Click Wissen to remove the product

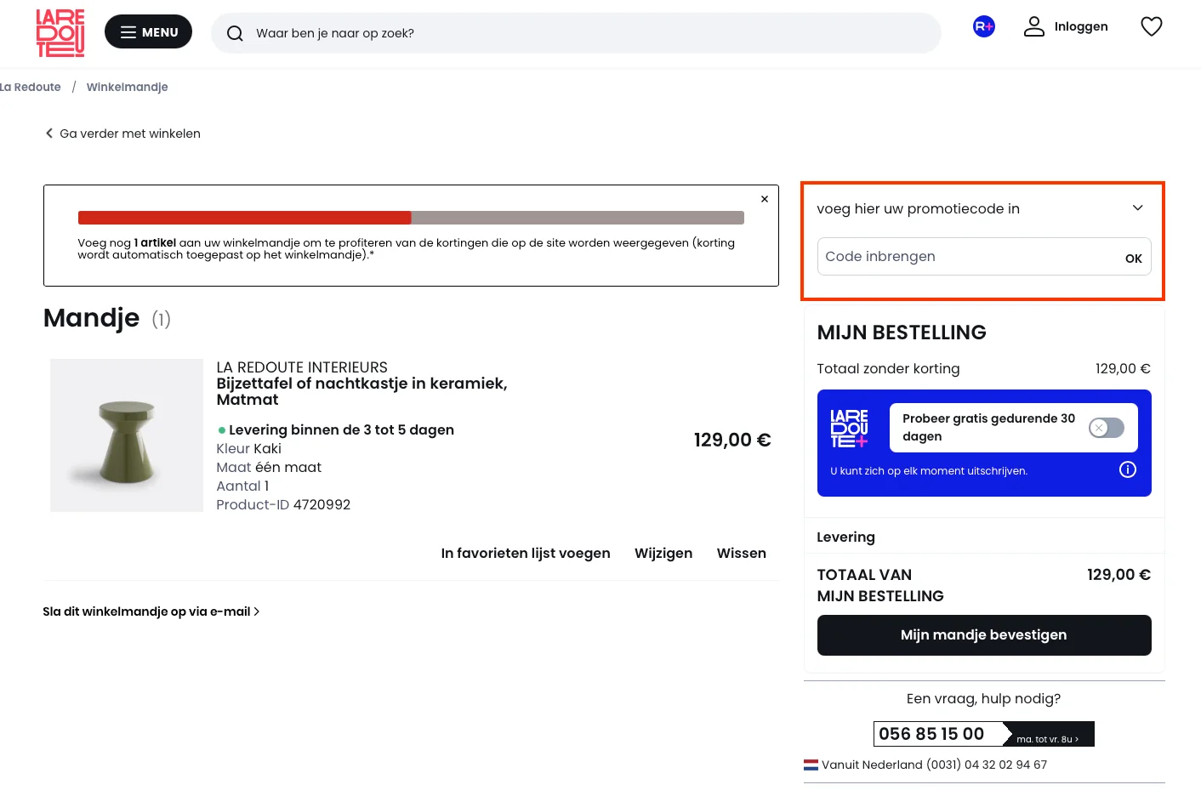(741, 553)
